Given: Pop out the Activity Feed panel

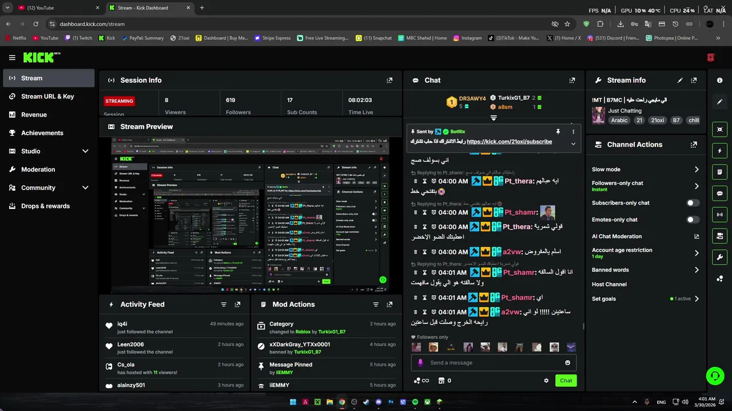Looking at the screenshot, I should (x=237, y=305).
